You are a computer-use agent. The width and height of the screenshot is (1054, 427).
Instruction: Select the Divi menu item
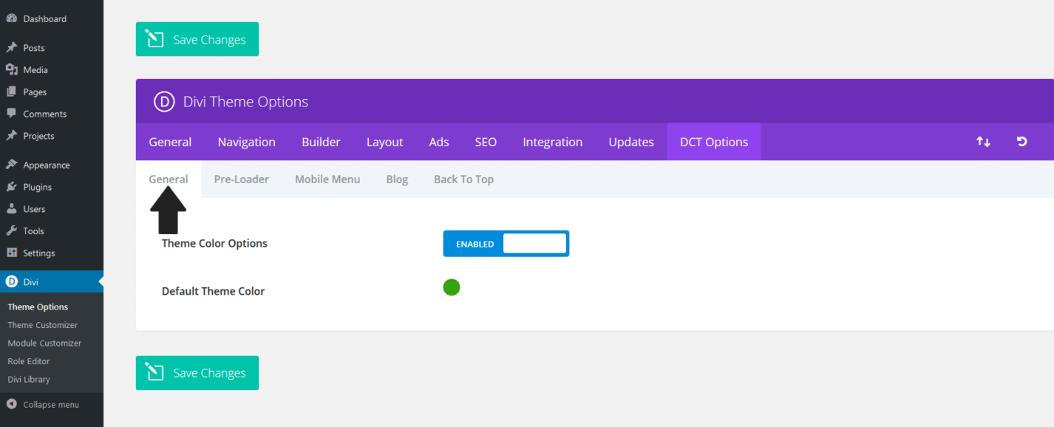click(52, 281)
